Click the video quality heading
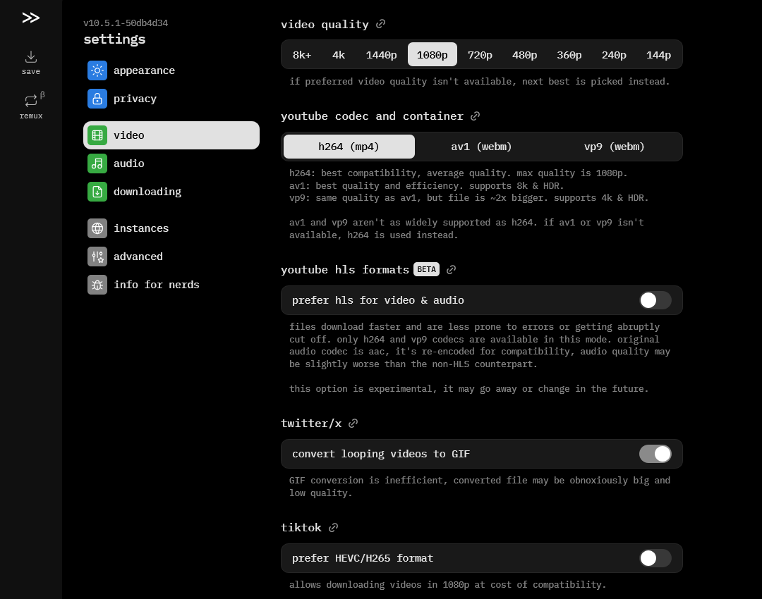The image size is (762, 599). tap(325, 24)
